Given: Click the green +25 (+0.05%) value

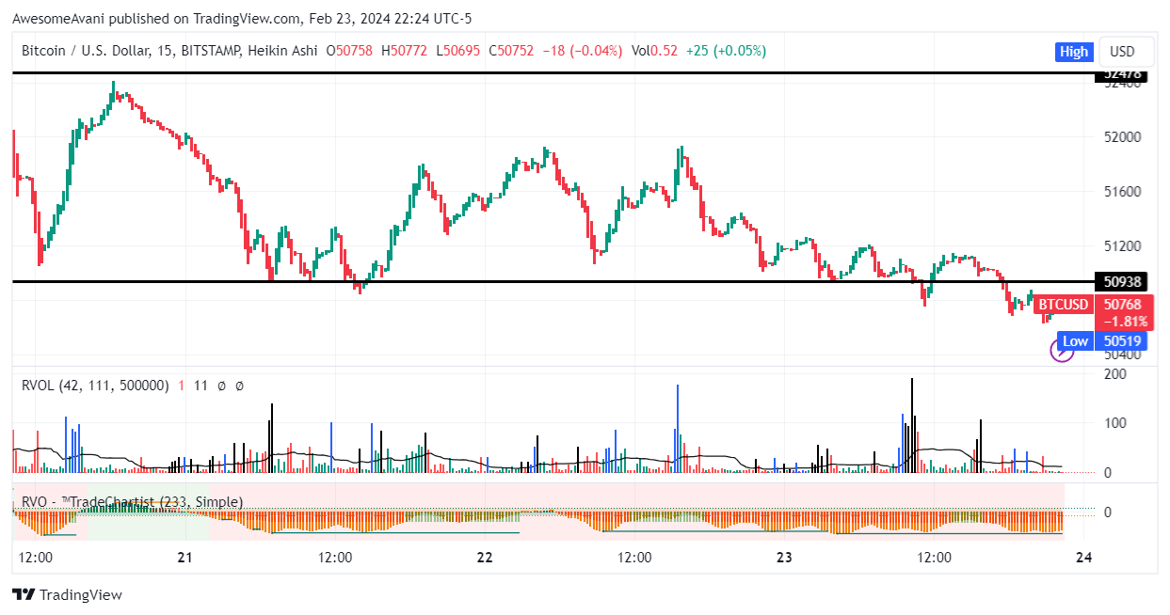Looking at the screenshot, I should [726, 51].
